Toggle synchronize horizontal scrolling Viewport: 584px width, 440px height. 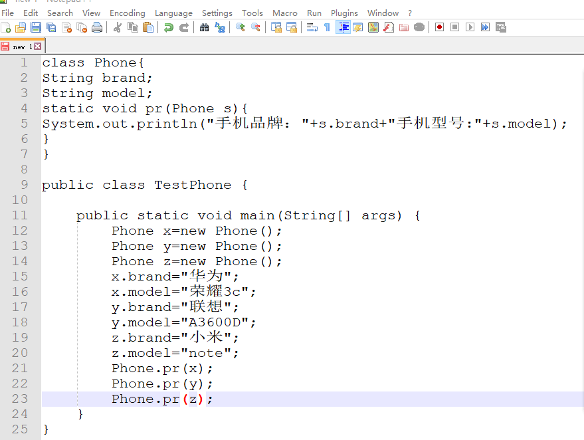pos(291,27)
